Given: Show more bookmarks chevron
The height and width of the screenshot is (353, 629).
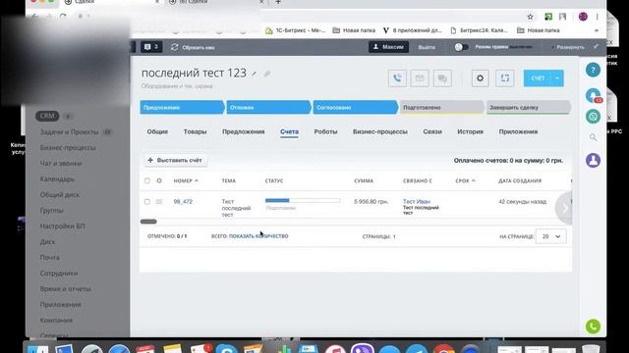Looking at the screenshot, I should pyautogui.click(x=597, y=30).
